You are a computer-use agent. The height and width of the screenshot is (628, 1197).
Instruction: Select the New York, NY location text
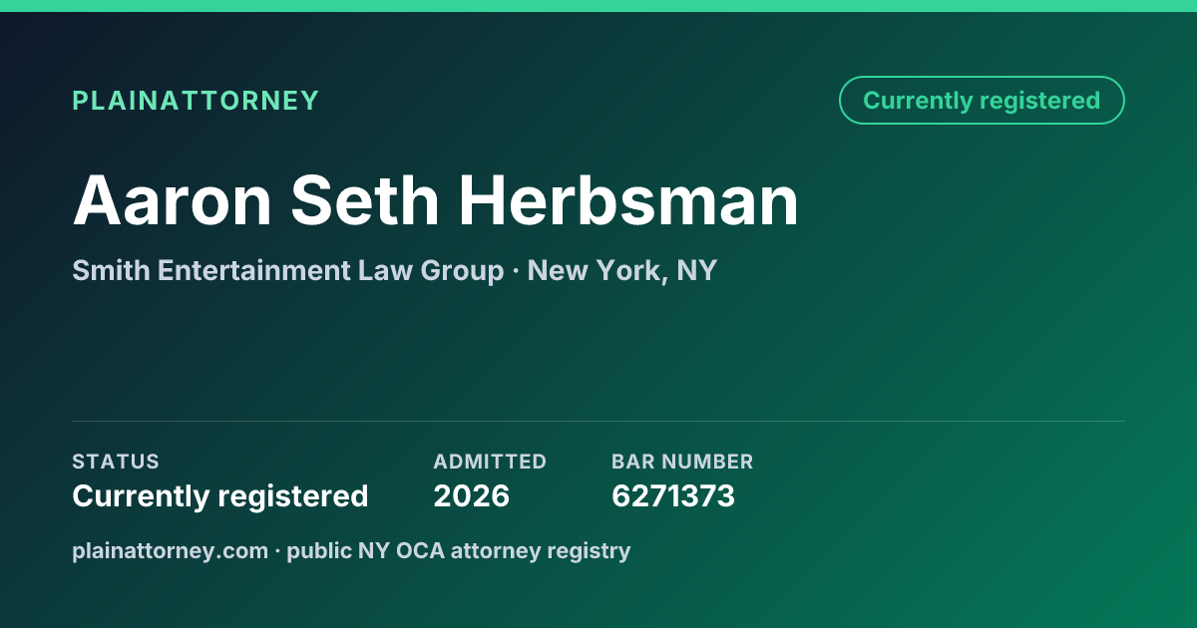pyautogui.click(x=622, y=270)
